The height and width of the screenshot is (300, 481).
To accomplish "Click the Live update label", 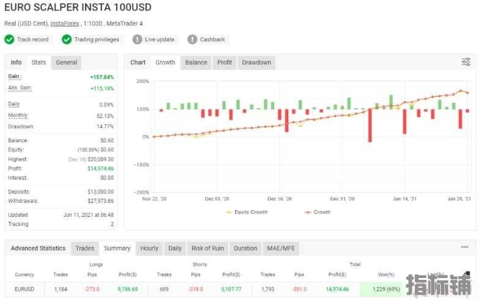I will coord(159,40).
